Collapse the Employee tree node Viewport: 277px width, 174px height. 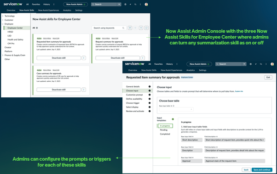click(x=3, y=24)
